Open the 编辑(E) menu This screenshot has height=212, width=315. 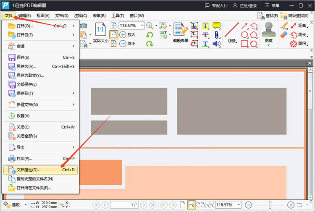[24, 16]
